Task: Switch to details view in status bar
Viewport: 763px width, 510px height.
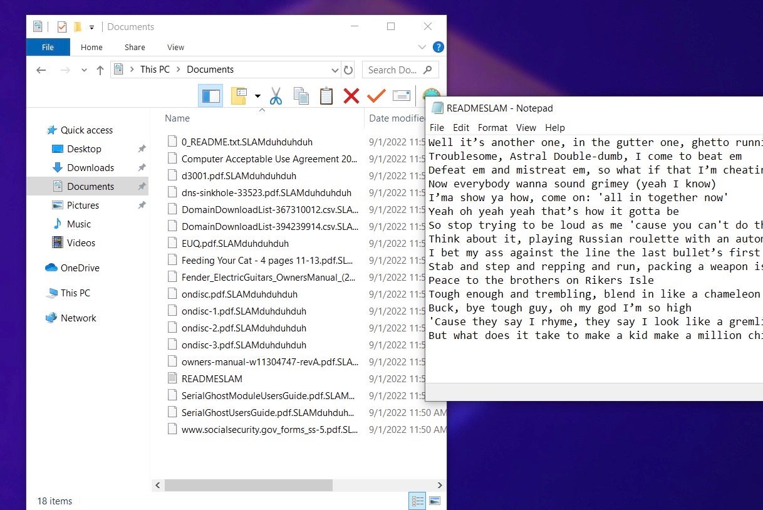Action: tap(417, 501)
